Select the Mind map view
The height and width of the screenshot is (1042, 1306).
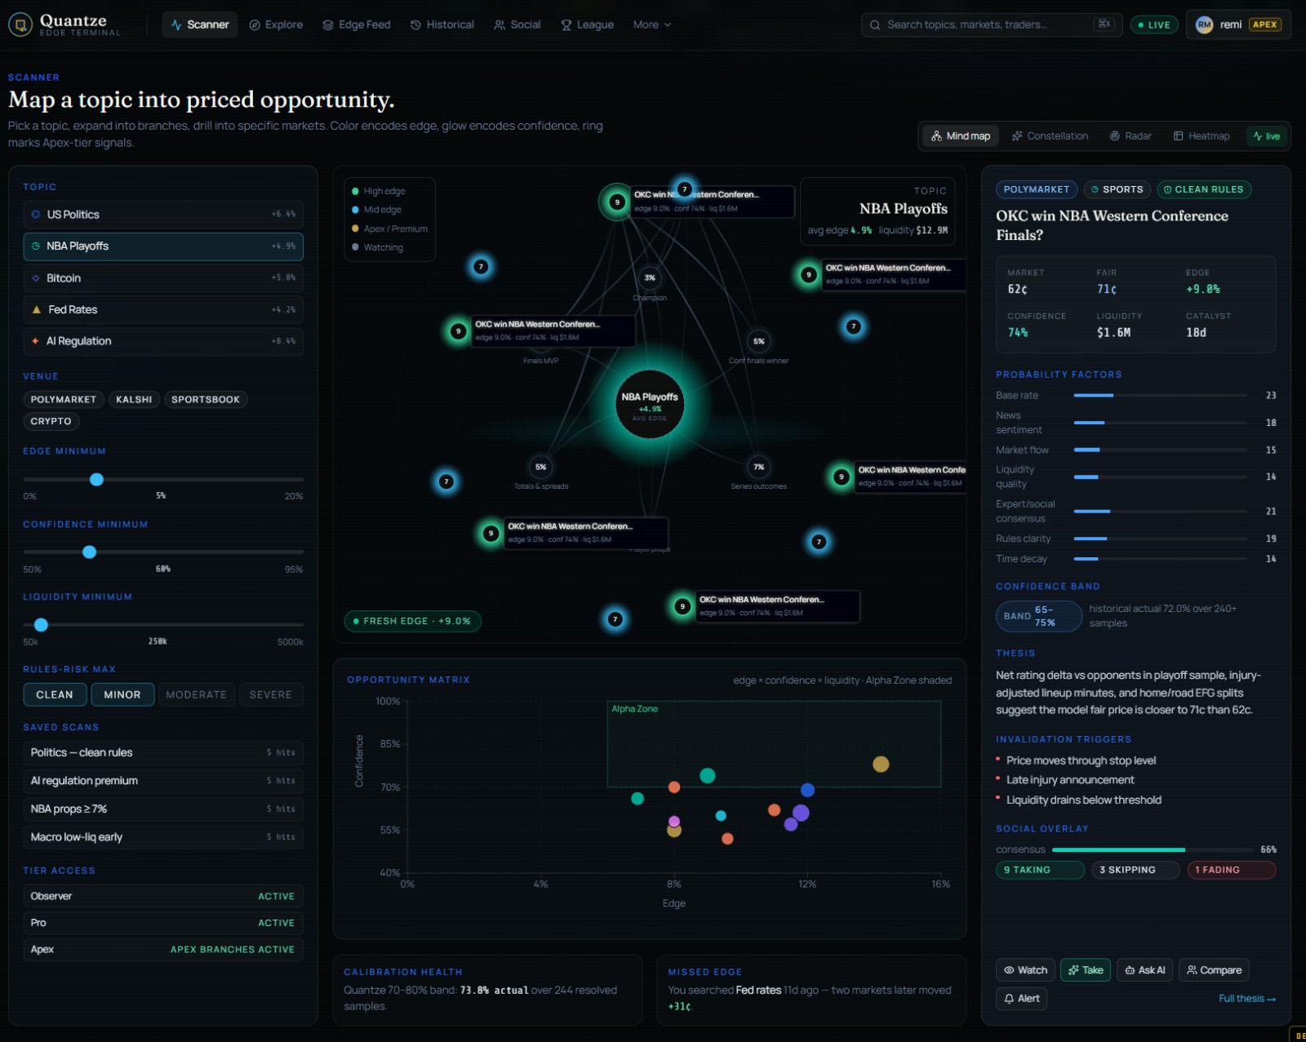click(961, 136)
